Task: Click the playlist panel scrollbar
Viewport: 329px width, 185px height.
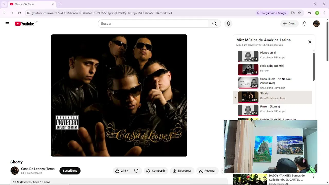Action: [x=314, y=67]
